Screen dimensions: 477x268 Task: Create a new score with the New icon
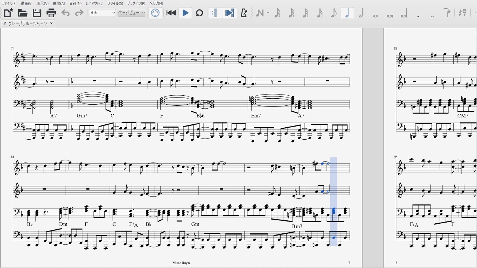click(x=8, y=13)
